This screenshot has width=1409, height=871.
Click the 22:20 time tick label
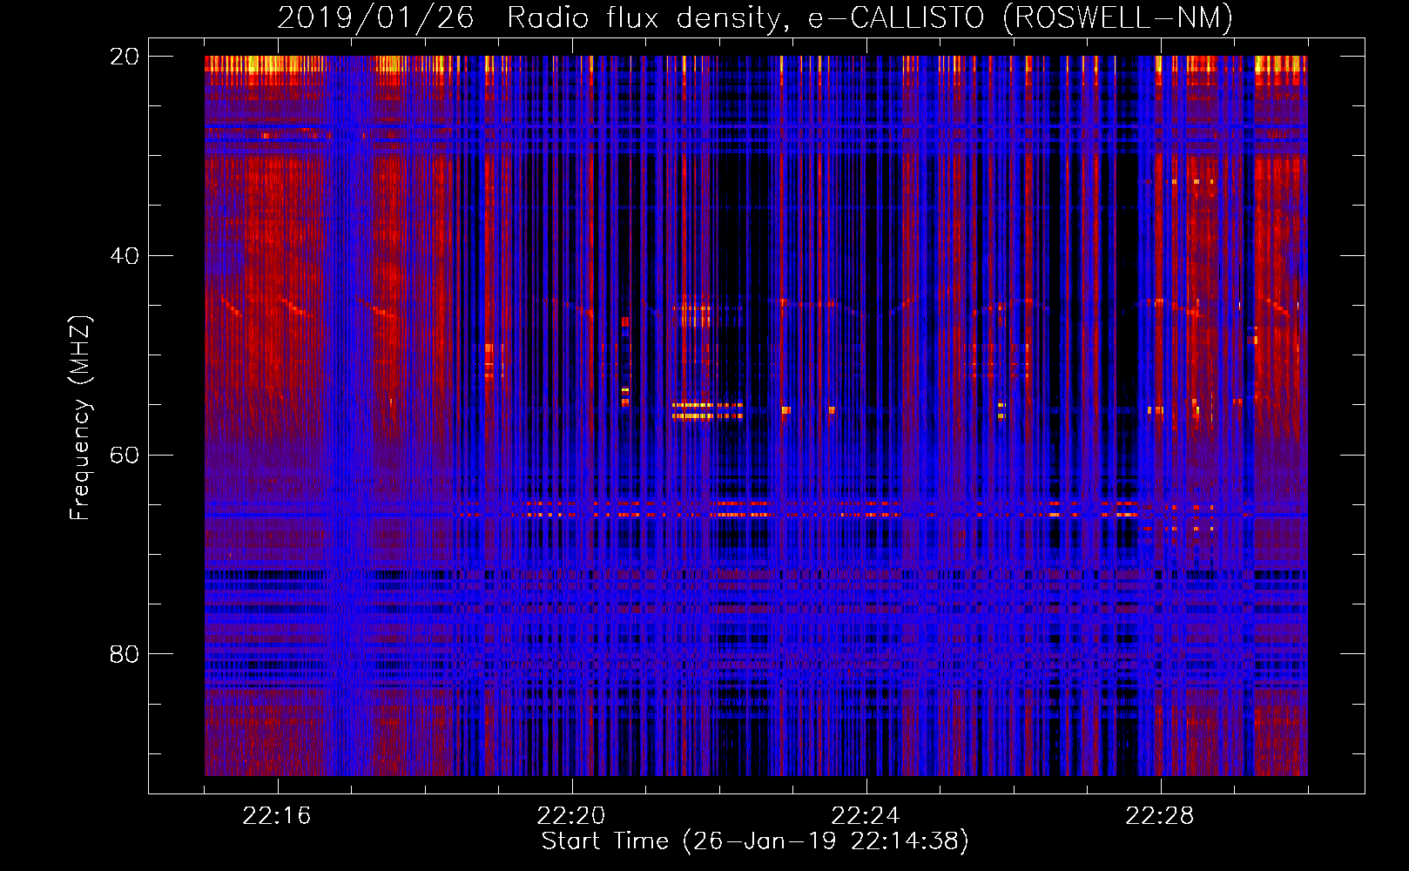tap(571, 816)
